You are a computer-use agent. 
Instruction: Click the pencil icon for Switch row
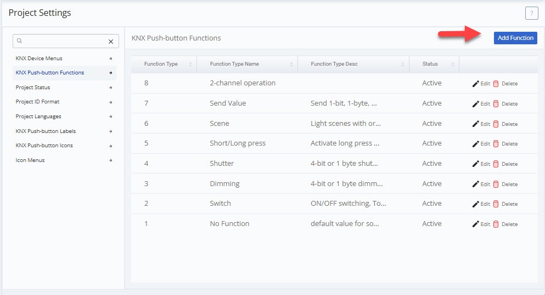pos(475,204)
